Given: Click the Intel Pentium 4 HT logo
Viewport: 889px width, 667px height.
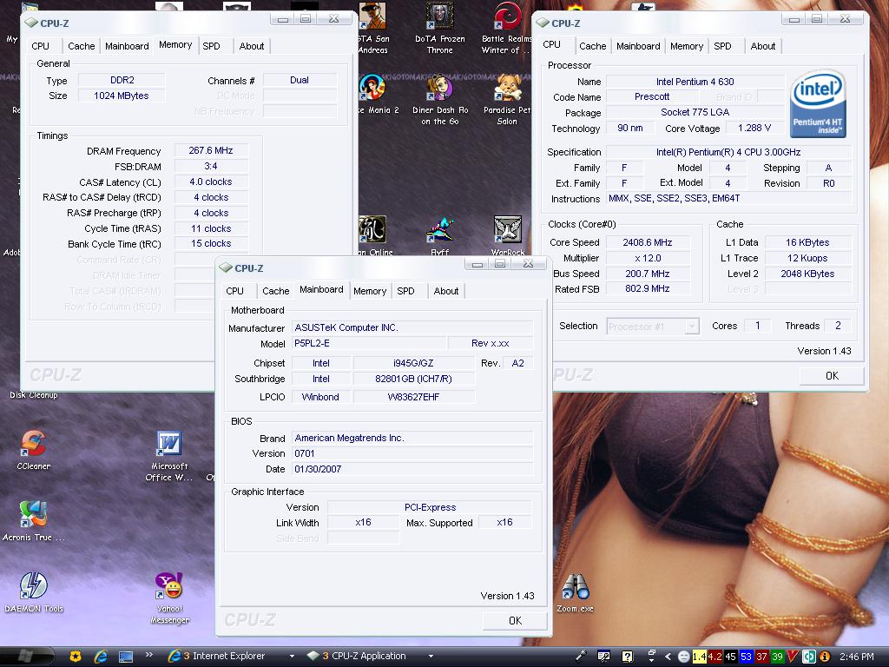Looking at the screenshot, I should tap(818, 104).
